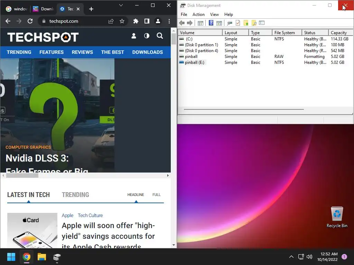Select the pinball (E:) volume row
Viewport: 354px width, 265px height.
265,62
